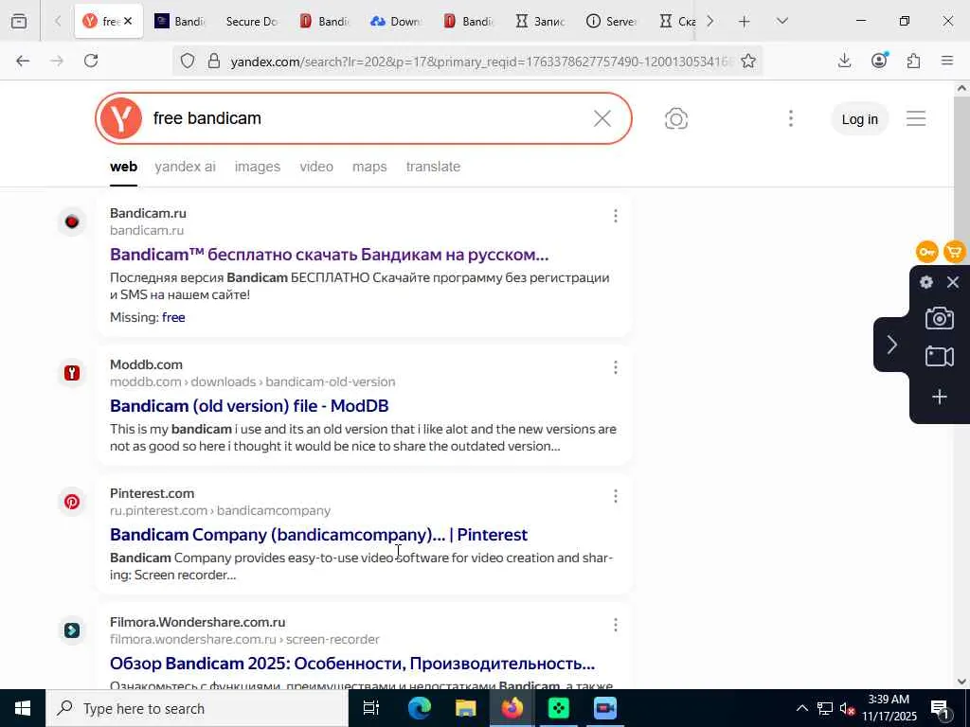970x727 pixels.
Task: Open tracking protection shield icon in address bar
Action: pyautogui.click(x=188, y=61)
